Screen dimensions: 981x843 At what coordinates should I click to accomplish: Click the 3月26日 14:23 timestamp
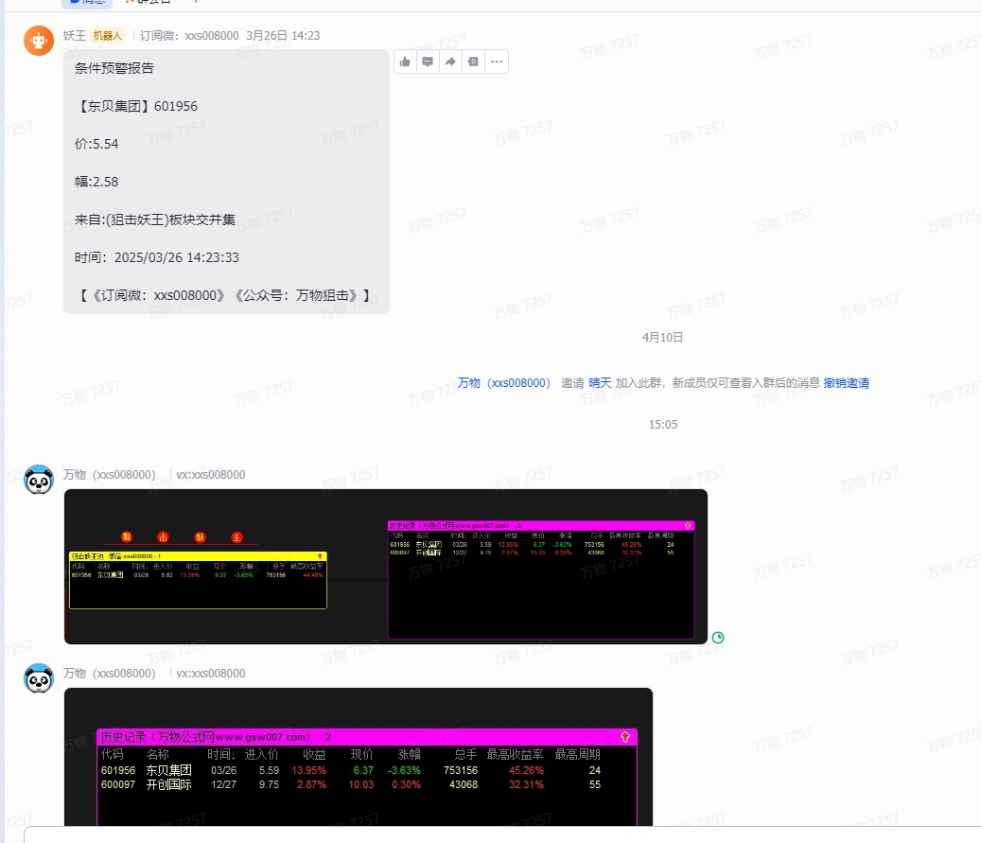[283, 36]
